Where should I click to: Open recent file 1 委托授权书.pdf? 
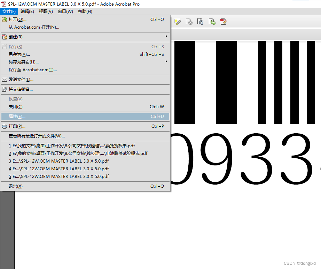[x=85, y=146]
